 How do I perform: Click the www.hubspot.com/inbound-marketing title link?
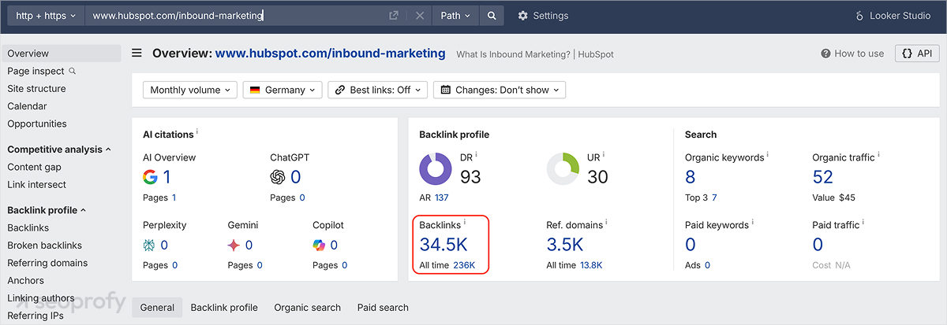coord(331,54)
